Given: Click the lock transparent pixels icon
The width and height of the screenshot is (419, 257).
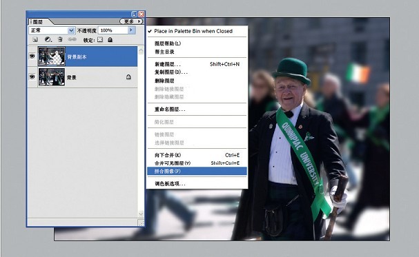Looking at the screenshot, I should pos(100,40).
